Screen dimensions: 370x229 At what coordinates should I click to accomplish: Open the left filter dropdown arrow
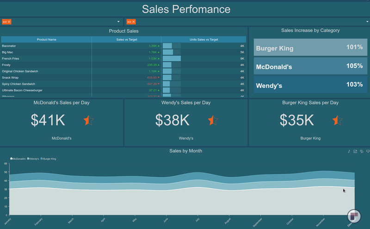point(118,22)
